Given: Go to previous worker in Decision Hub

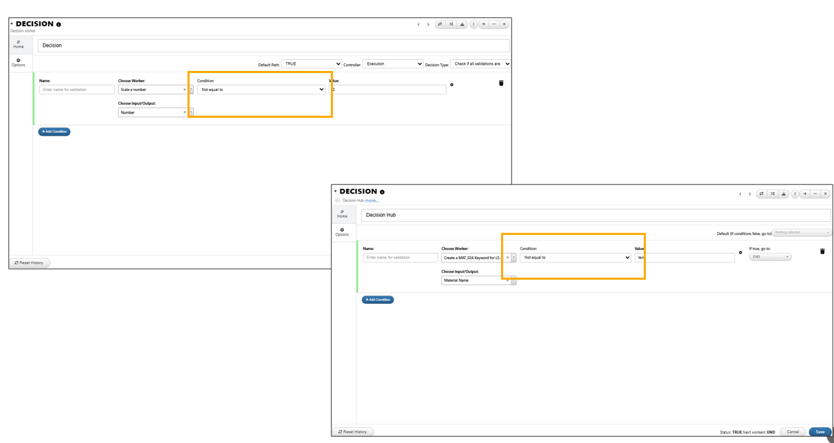Looking at the screenshot, I should [x=740, y=194].
